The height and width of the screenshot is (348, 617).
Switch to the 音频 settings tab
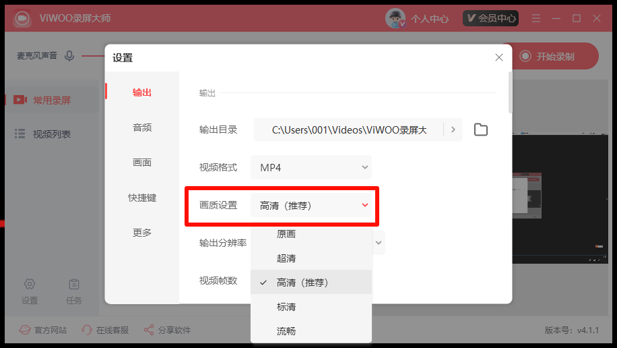[x=142, y=127]
